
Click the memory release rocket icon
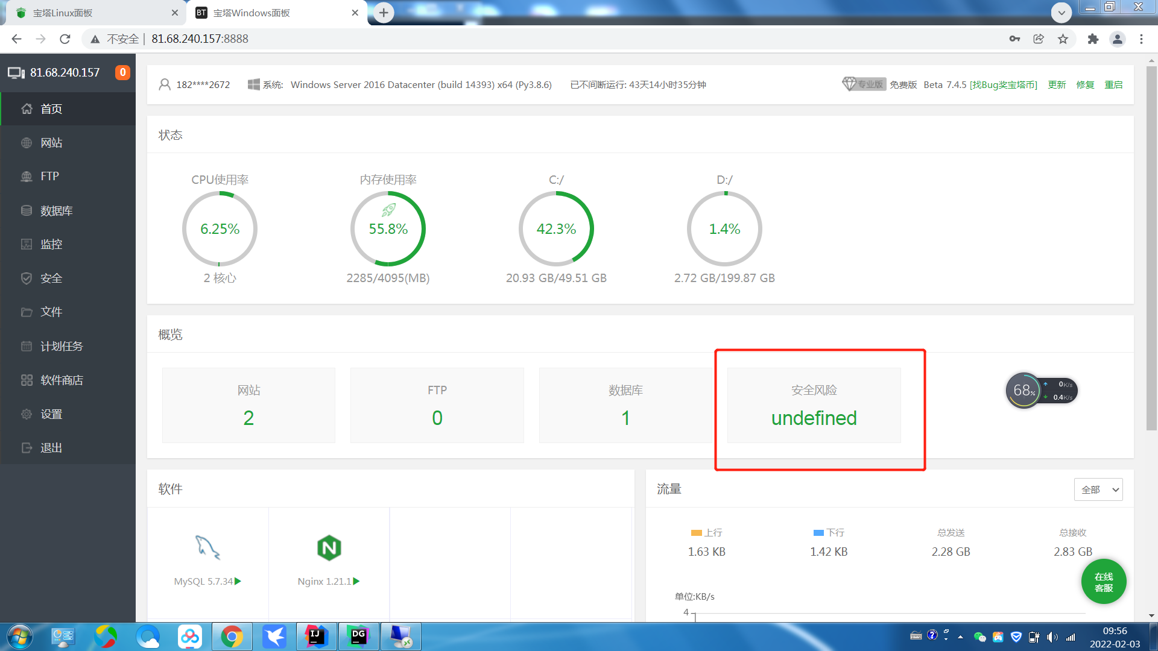click(388, 210)
